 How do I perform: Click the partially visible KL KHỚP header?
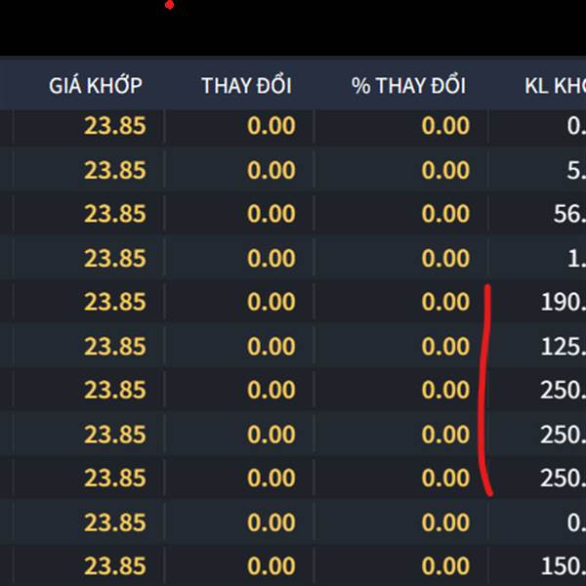coord(554,85)
